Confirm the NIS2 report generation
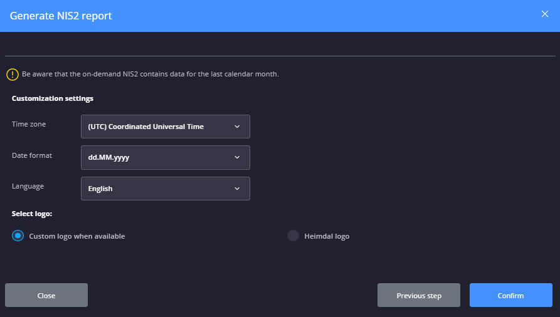This screenshot has height=317, width=560. [511, 295]
